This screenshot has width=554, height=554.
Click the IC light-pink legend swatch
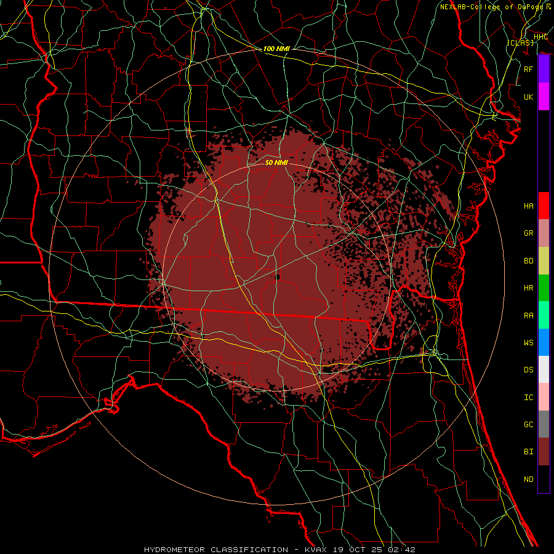click(x=544, y=397)
